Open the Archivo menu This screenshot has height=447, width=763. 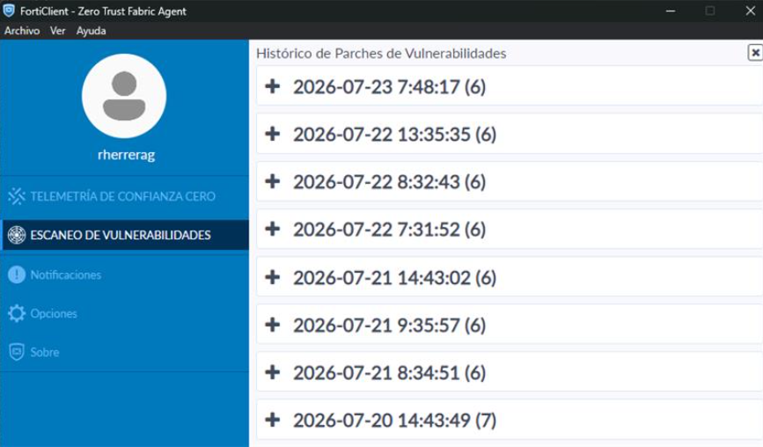click(x=22, y=31)
